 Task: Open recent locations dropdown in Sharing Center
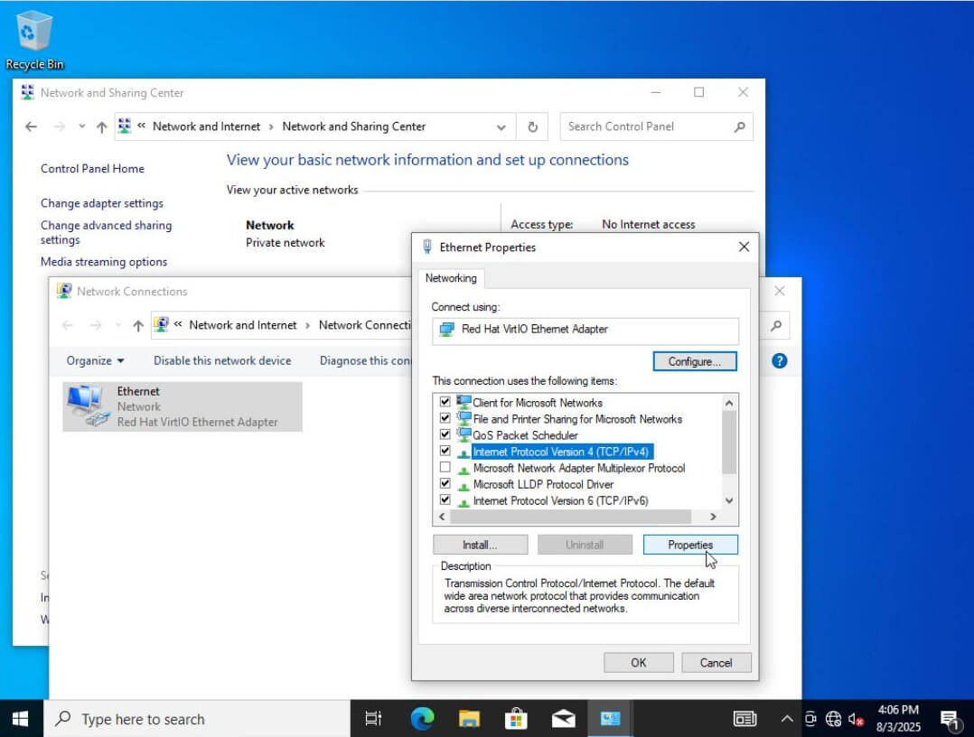pos(82,126)
